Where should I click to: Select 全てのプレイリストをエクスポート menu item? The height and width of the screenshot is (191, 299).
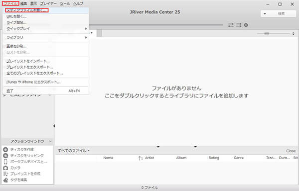[x=46, y=73]
